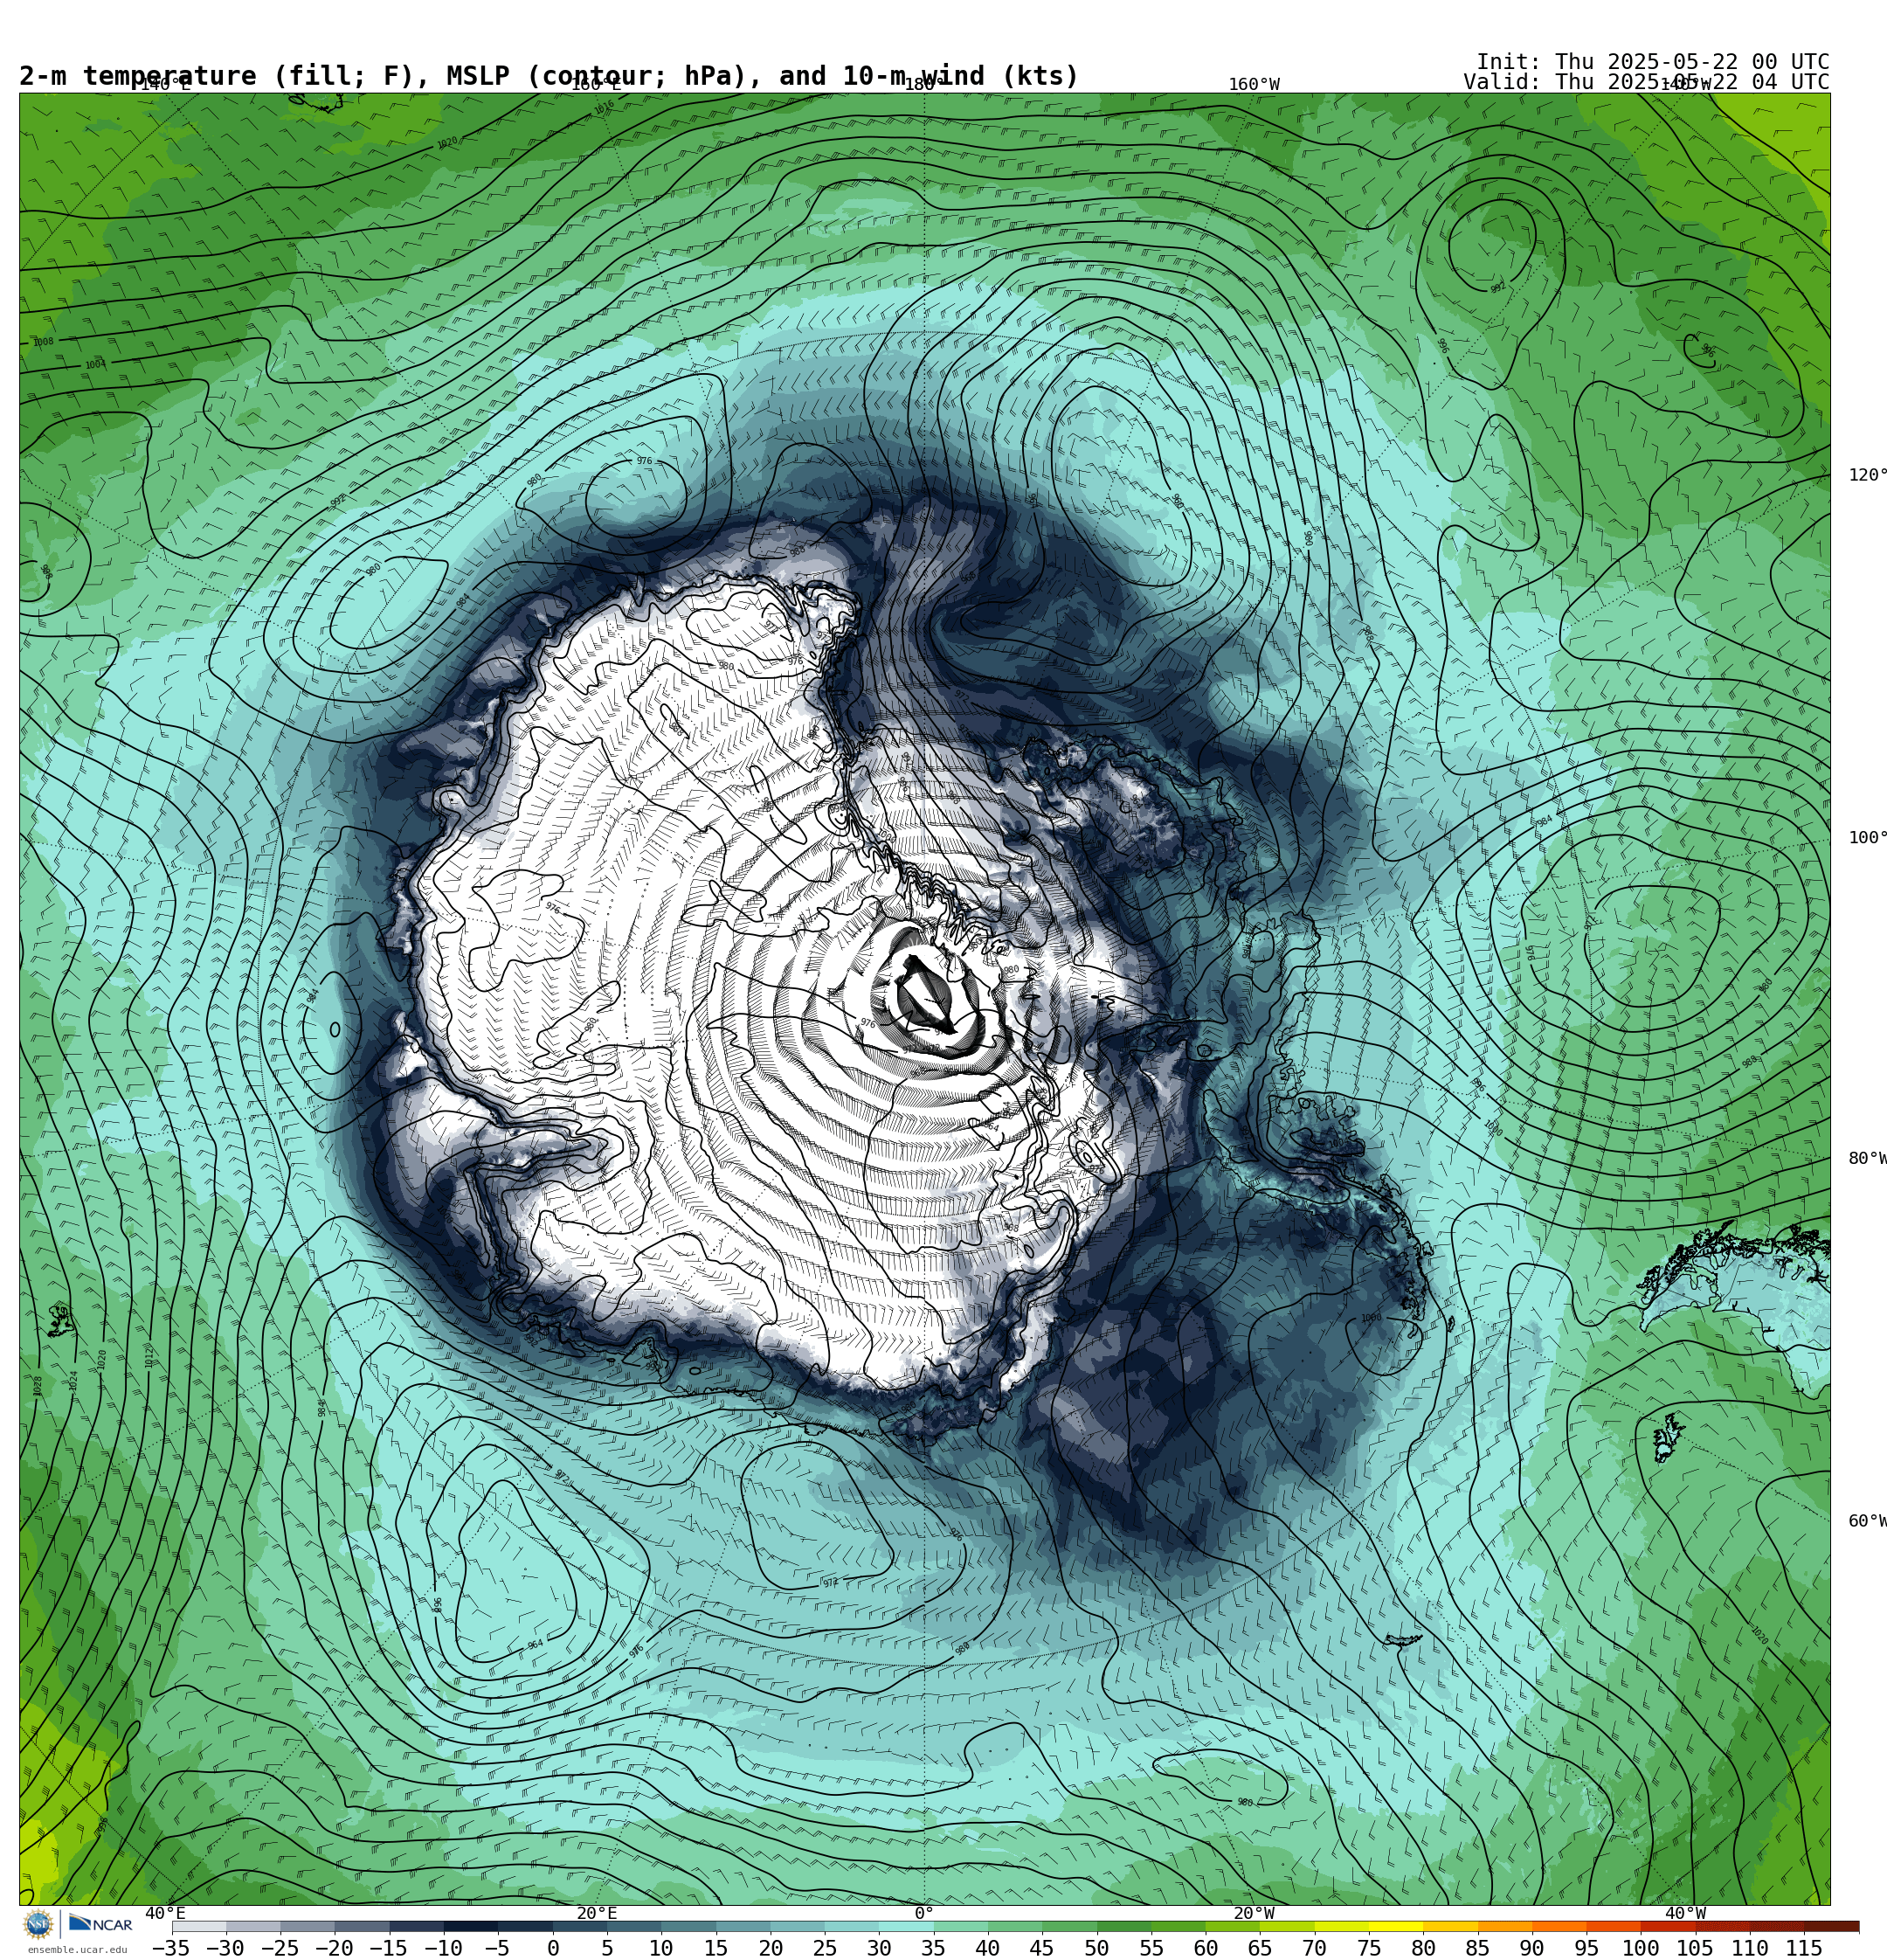Click the 85 colorbar tick label
This screenshot has height=1960, width=1887.
[x=1478, y=1948]
